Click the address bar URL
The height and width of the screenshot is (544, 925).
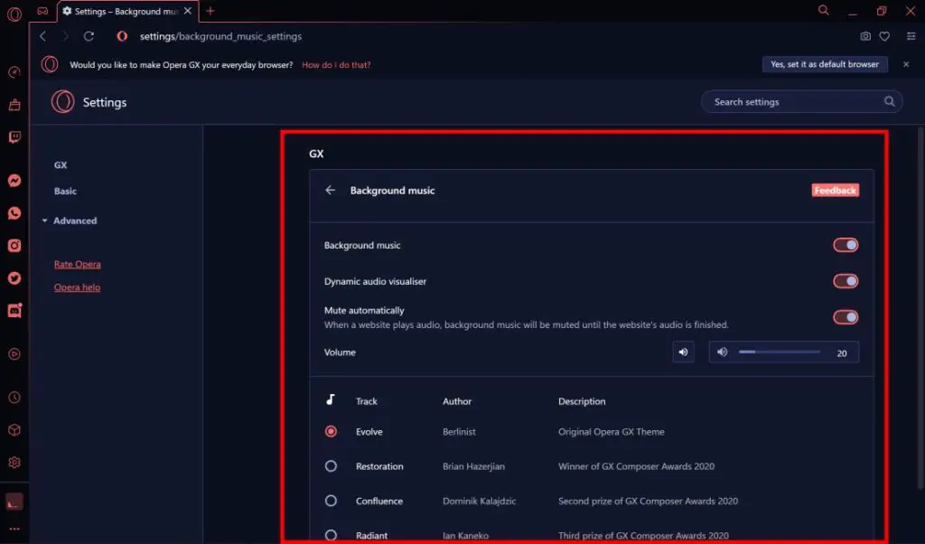pos(220,36)
